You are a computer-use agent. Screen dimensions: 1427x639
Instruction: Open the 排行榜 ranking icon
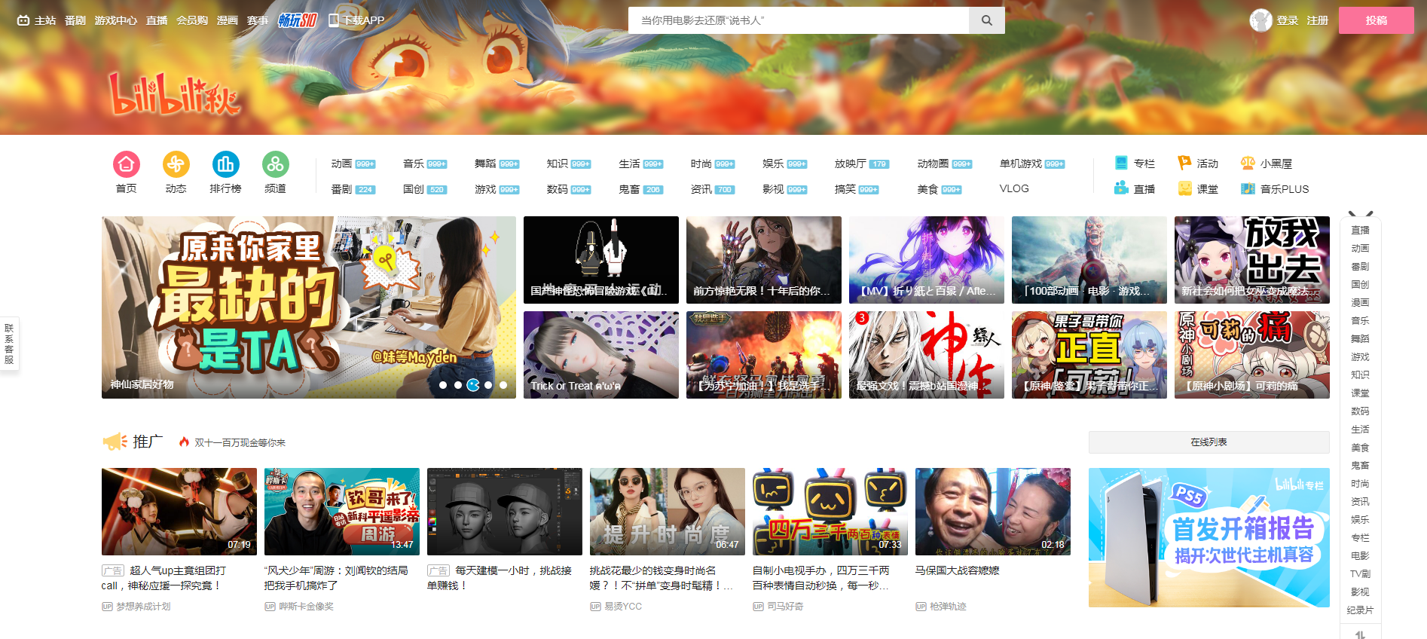[225, 164]
